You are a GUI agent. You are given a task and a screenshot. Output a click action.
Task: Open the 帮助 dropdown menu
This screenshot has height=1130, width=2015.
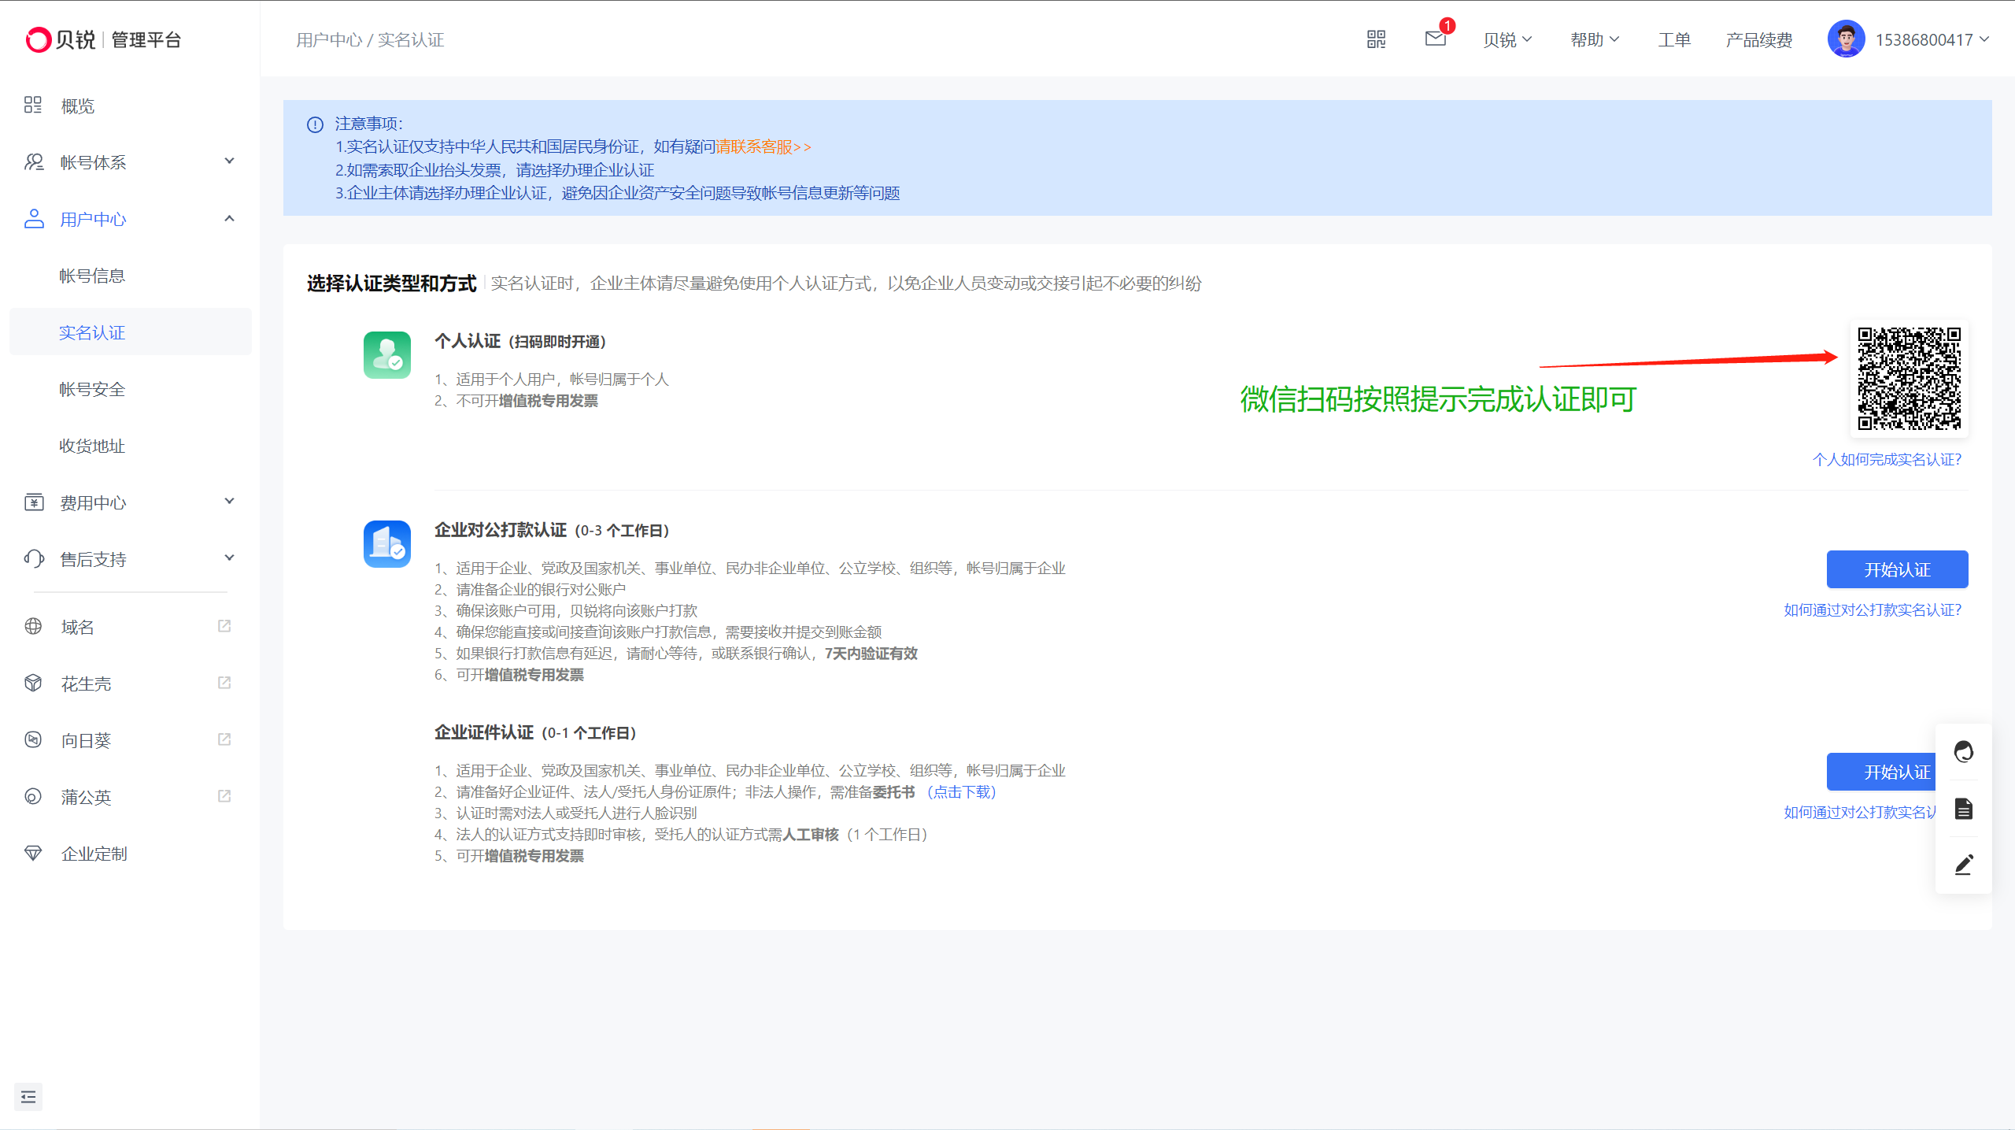point(1594,39)
